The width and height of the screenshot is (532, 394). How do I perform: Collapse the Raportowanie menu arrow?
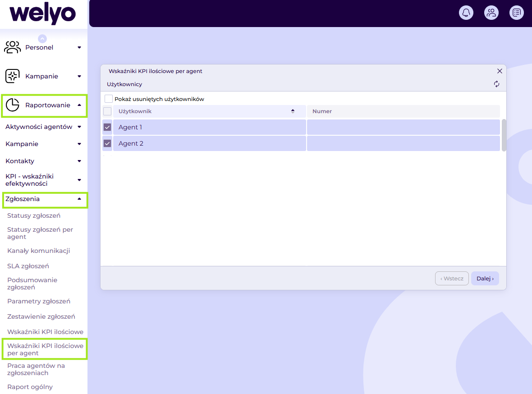pos(79,105)
